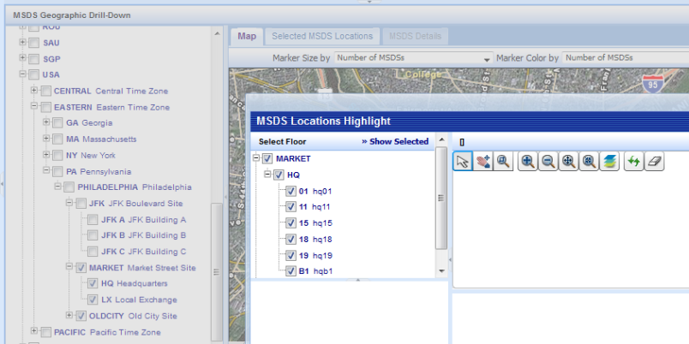Uncheck MARKET checkbox in Select Floor tree
Screen dimensions: 689x344
267,159
